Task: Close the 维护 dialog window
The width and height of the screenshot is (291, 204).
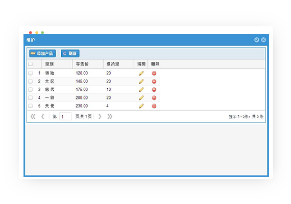Action: [263, 40]
